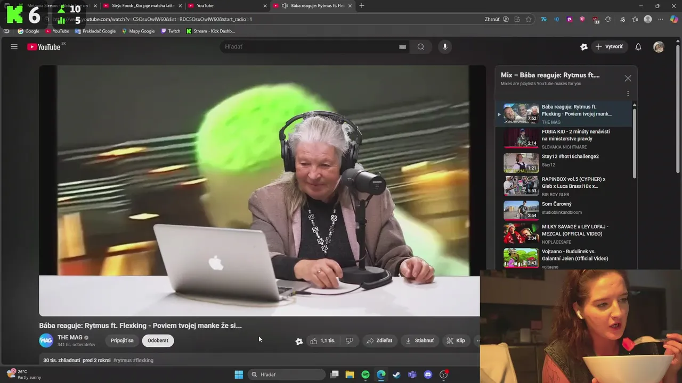The image size is (682, 383).
Task: Select Som Čarovný in the playlist
Action: 568,210
